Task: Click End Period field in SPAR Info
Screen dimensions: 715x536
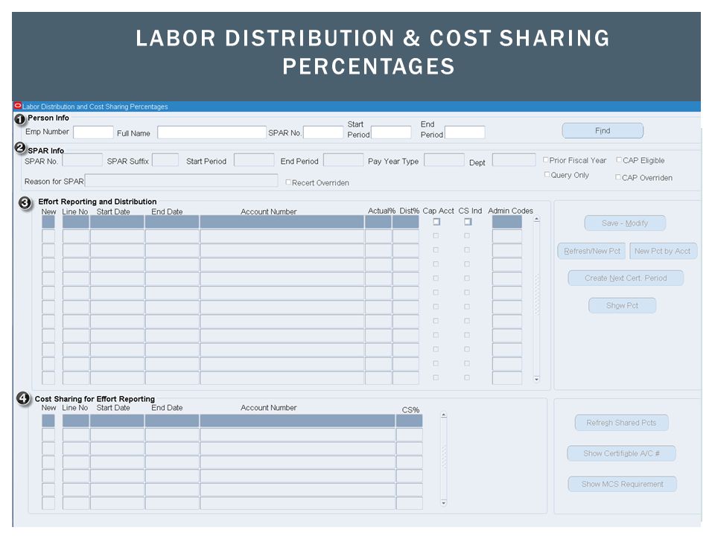Action: pos(343,161)
